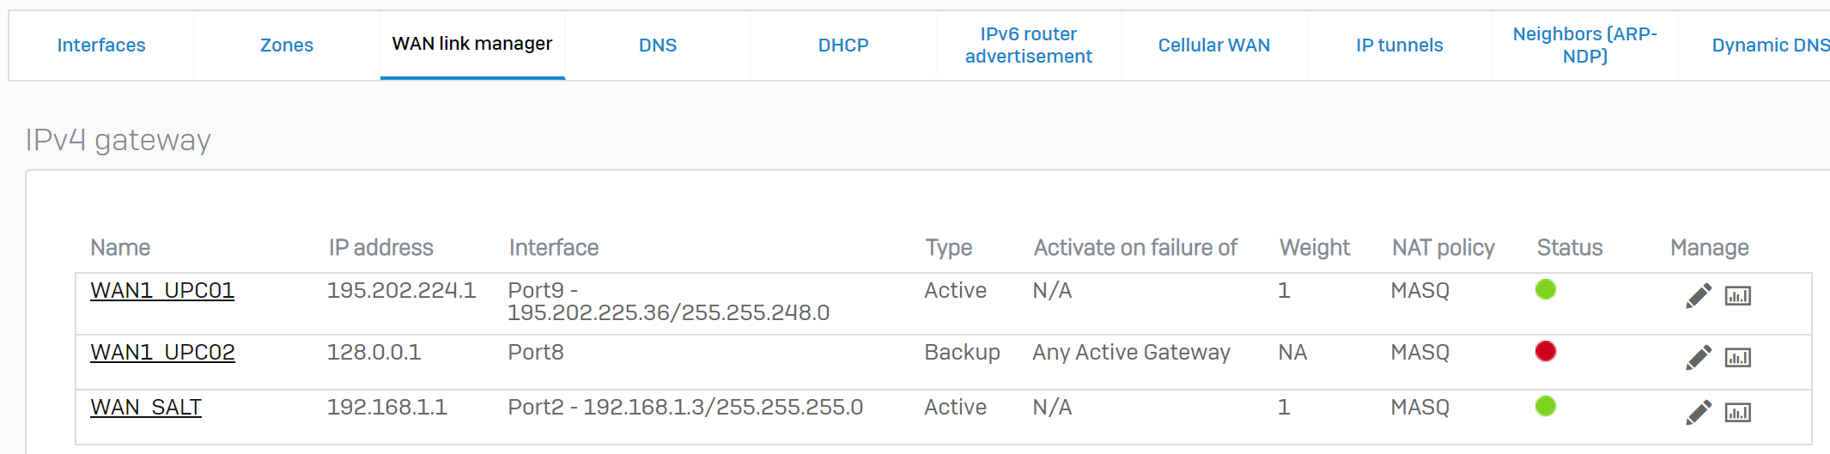Open data transfer chart for WAN1_UPC02
The height and width of the screenshot is (454, 1830).
coord(1737,358)
